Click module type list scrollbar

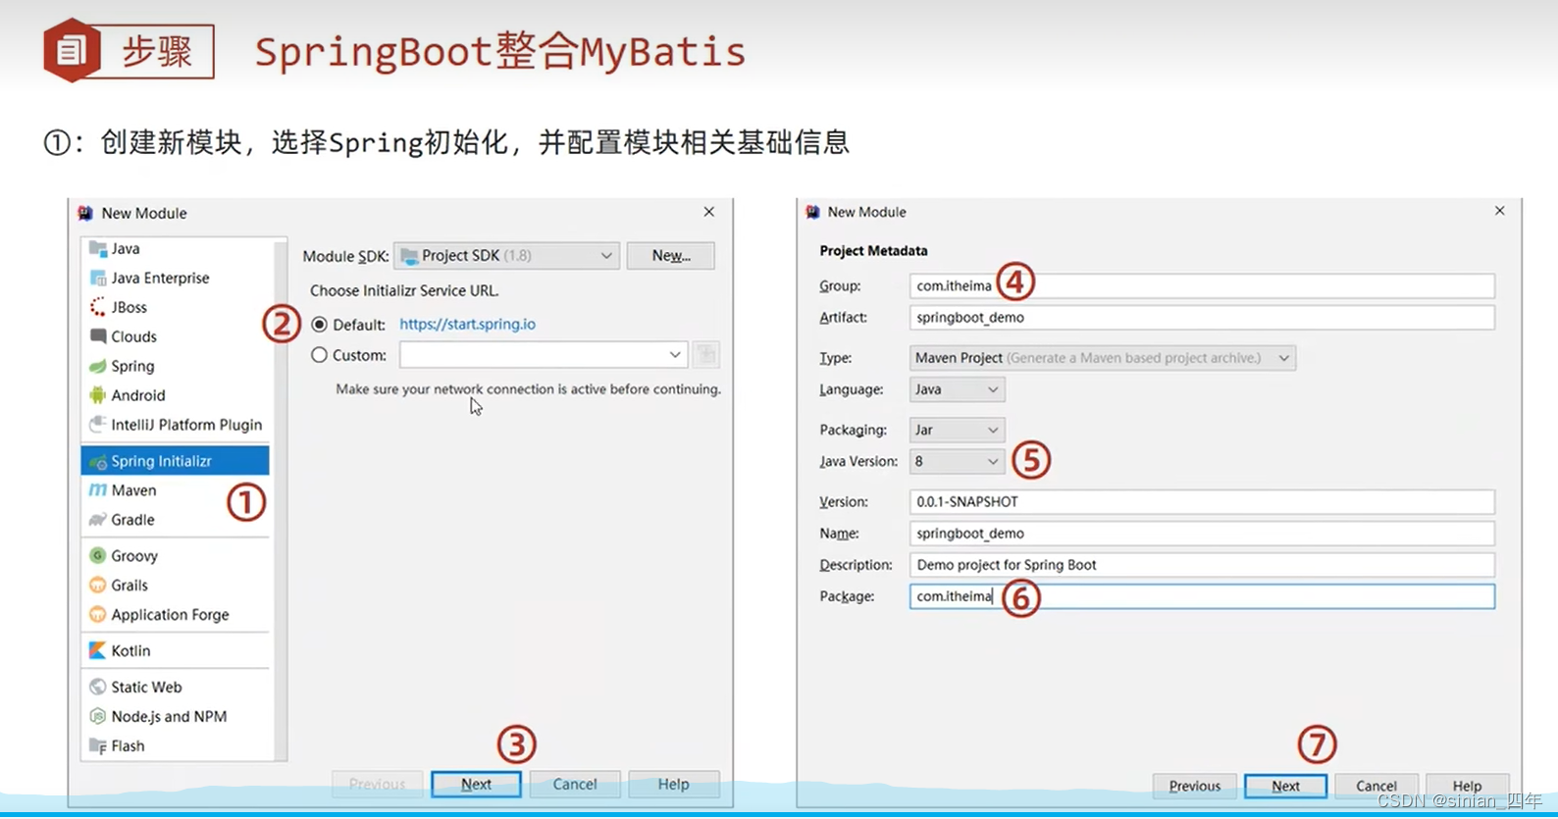click(x=281, y=500)
